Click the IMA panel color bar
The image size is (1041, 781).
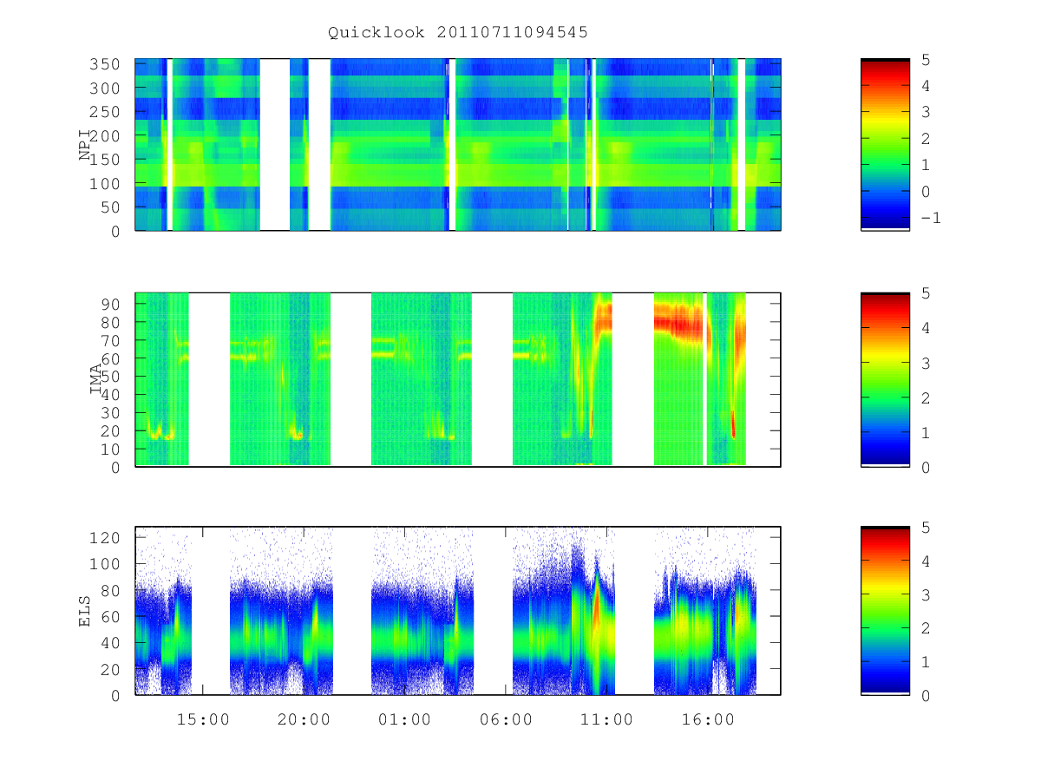(x=885, y=380)
